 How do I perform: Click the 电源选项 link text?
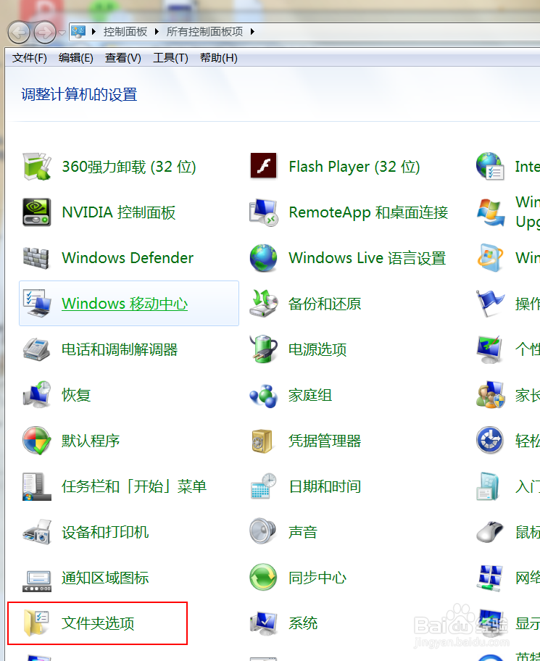[317, 349]
